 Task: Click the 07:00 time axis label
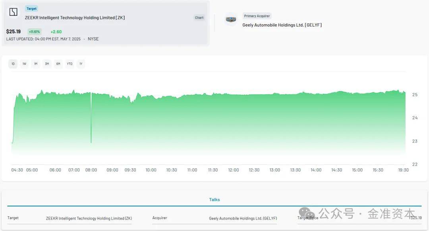74,170
